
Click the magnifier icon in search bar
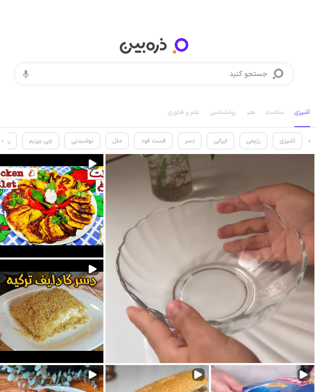point(277,74)
